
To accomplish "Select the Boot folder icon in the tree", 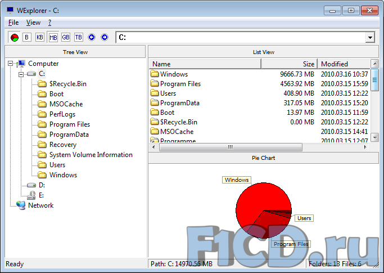I will (42, 94).
